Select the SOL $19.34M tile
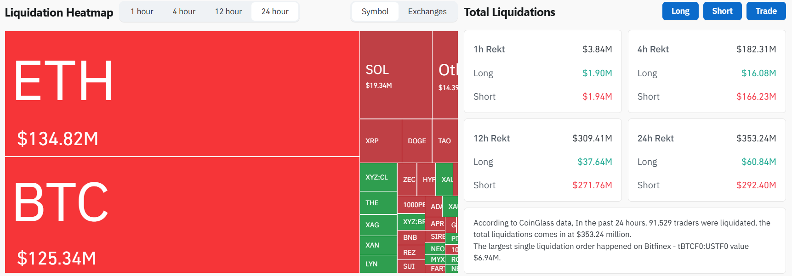This screenshot has width=792, height=276. tap(395, 75)
